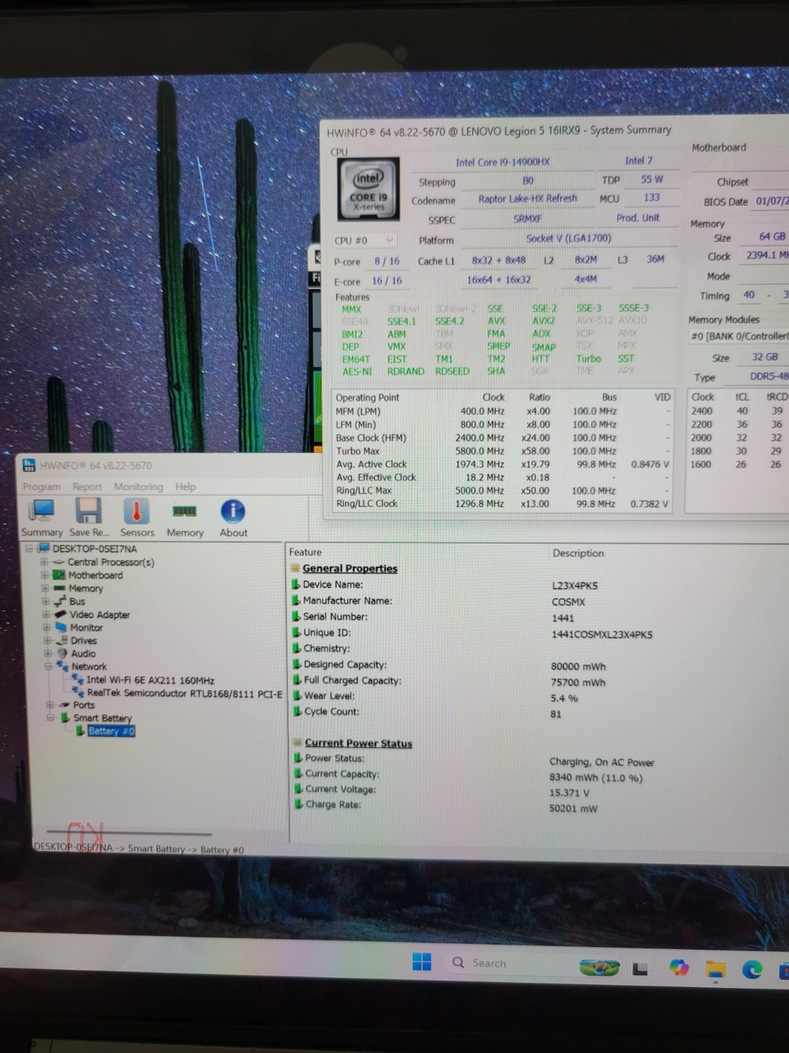Select Intel Wi-Fi 6E AX211 160MHz
The image size is (789, 1053).
point(151,681)
